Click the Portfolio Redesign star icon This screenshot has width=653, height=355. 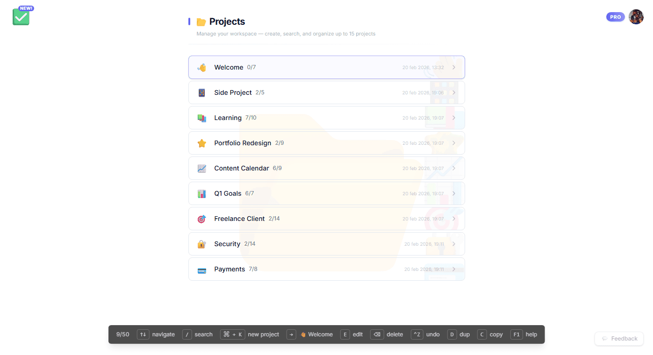click(201, 143)
